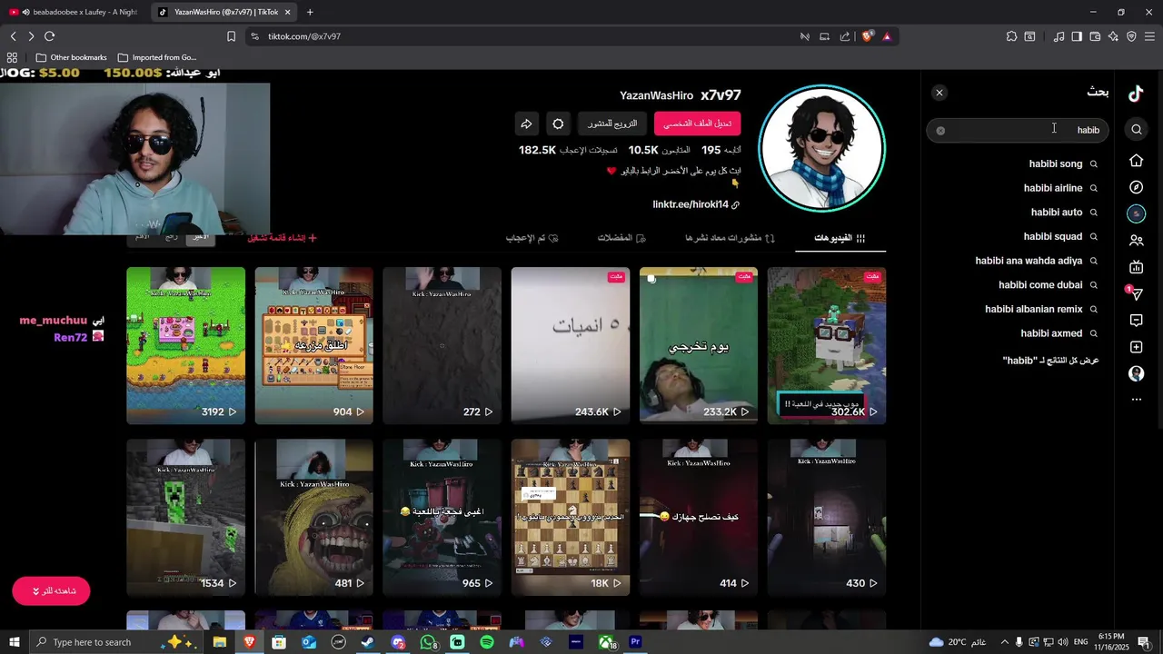1163x654 pixels.
Task: Click the pink button with double chevrons
Action: pos(51,591)
